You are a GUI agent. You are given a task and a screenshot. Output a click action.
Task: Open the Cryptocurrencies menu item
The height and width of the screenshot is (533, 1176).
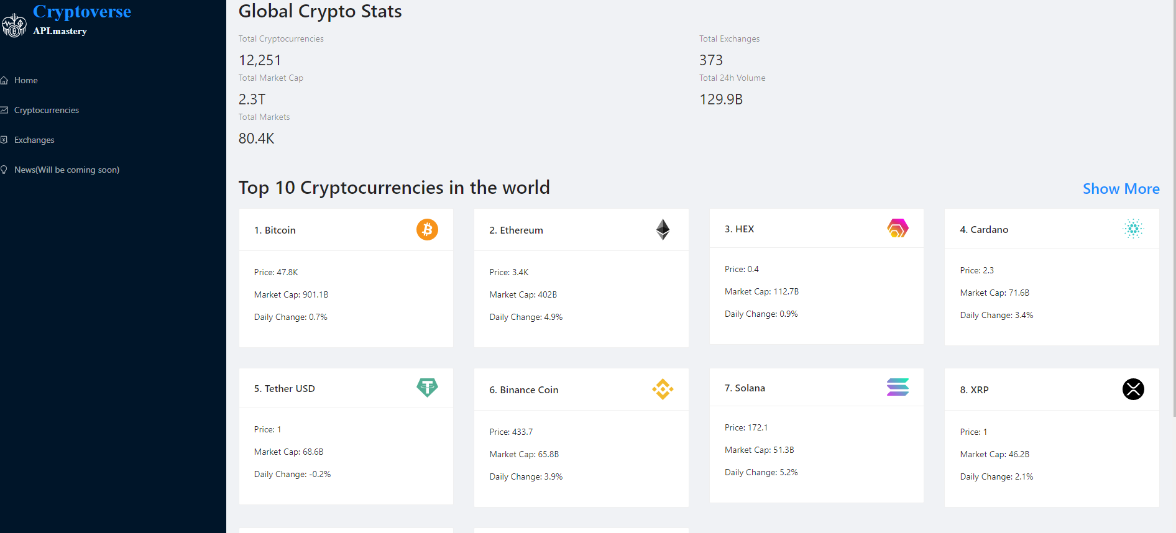point(47,110)
